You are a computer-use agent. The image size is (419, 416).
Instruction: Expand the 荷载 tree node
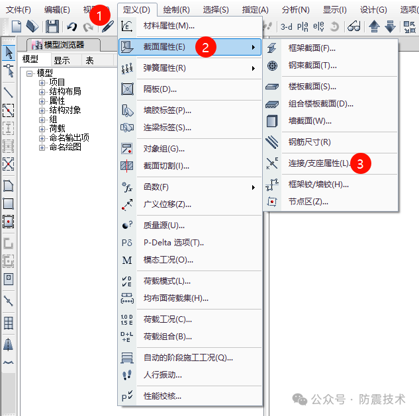pos(42,129)
